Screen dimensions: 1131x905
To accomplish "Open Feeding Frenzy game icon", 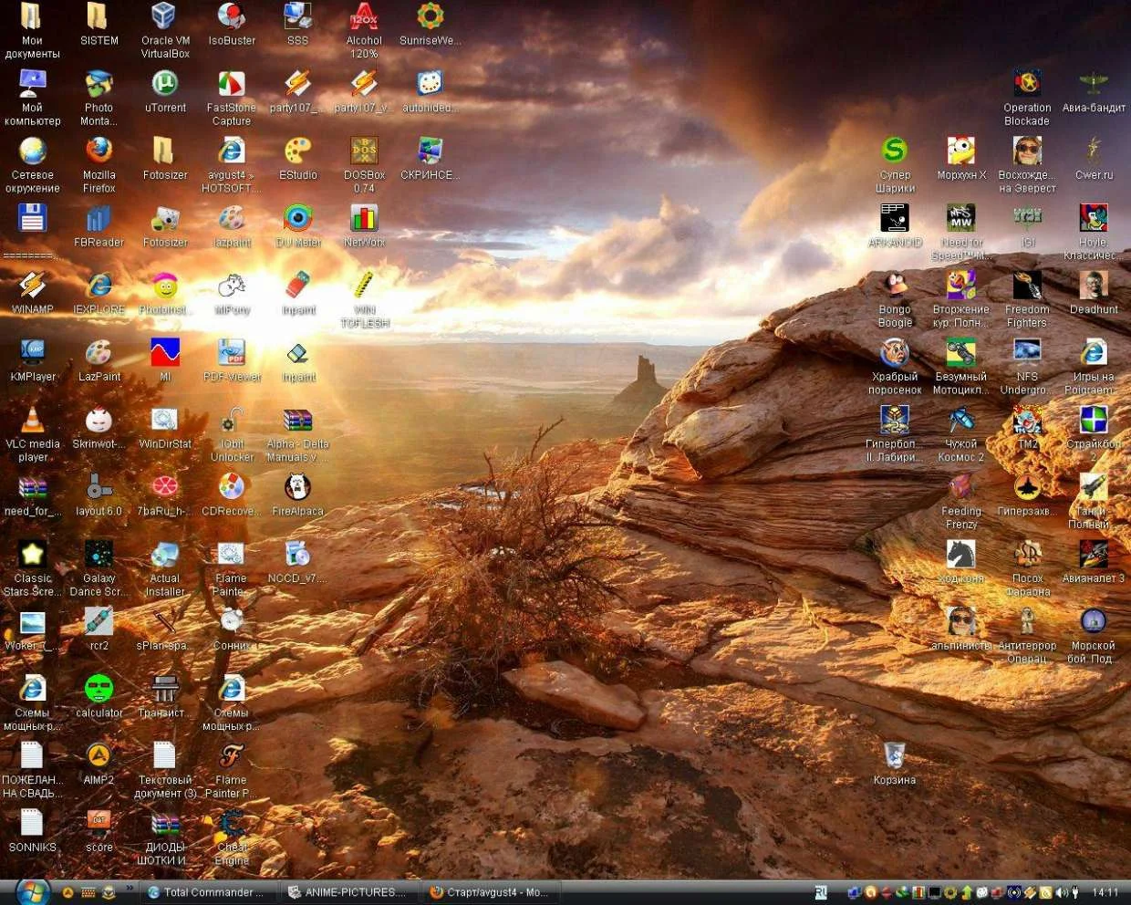I will [961, 502].
